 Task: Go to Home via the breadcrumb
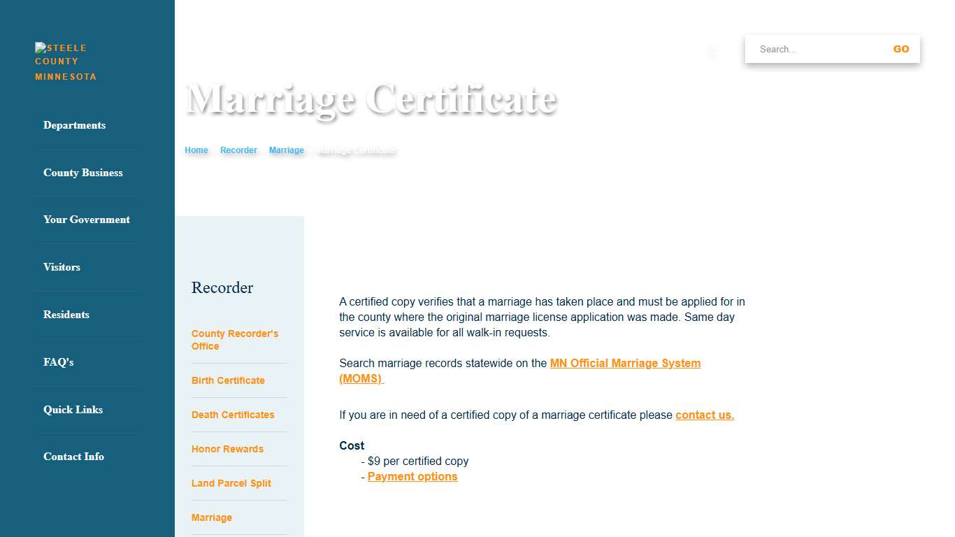(x=196, y=150)
